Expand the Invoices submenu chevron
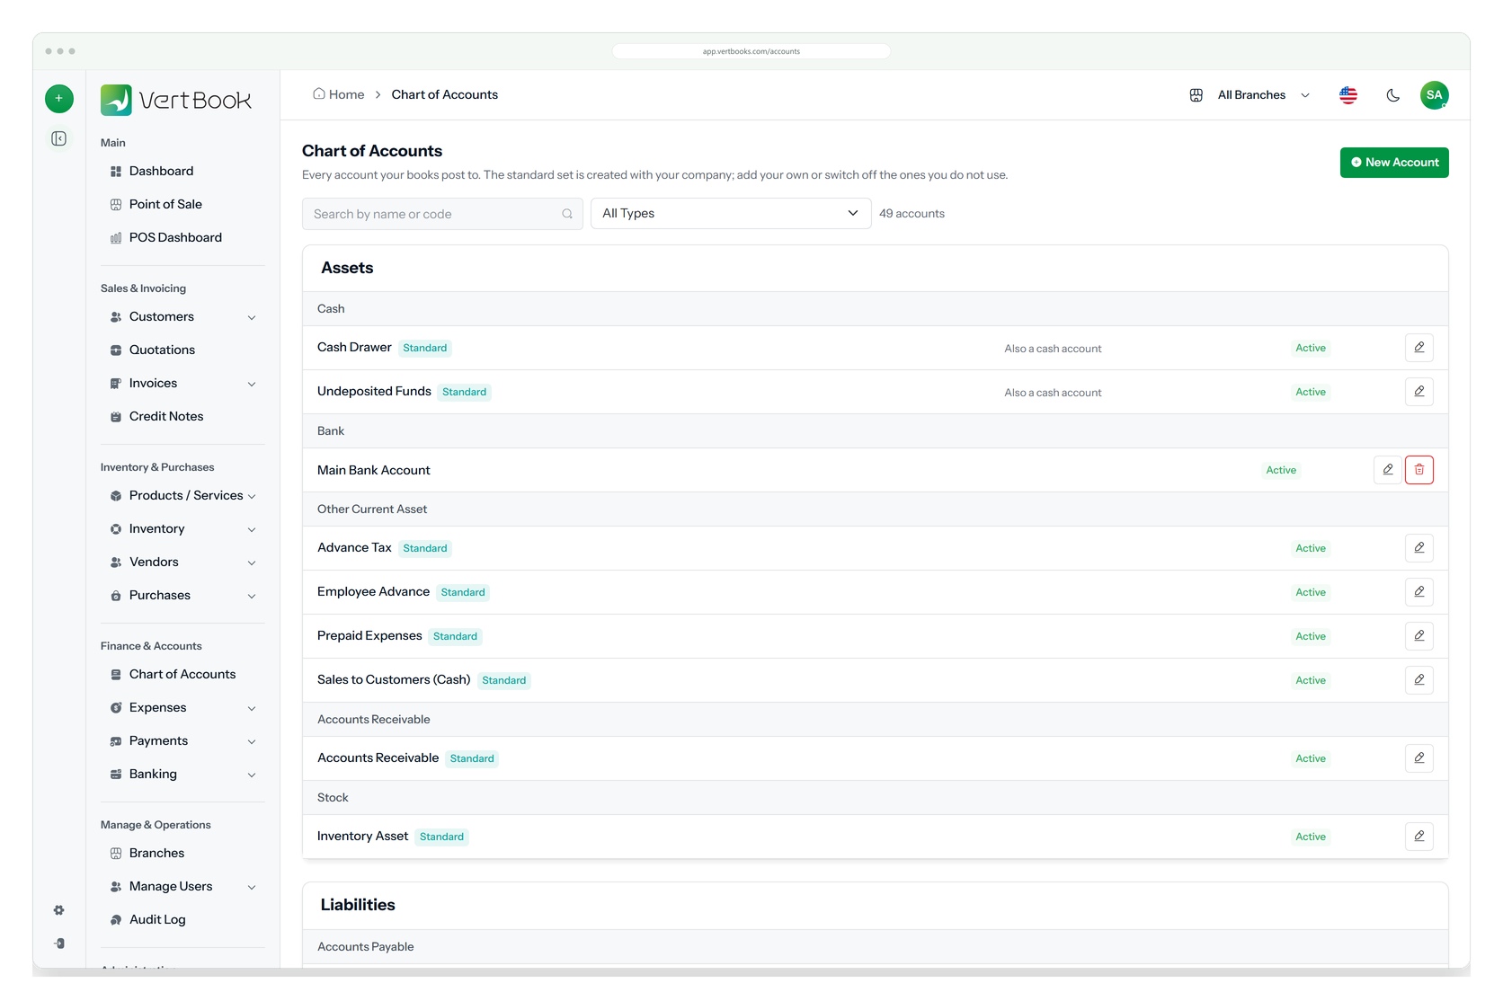This screenshot has width=1503, height=1001. click(252, 384)
